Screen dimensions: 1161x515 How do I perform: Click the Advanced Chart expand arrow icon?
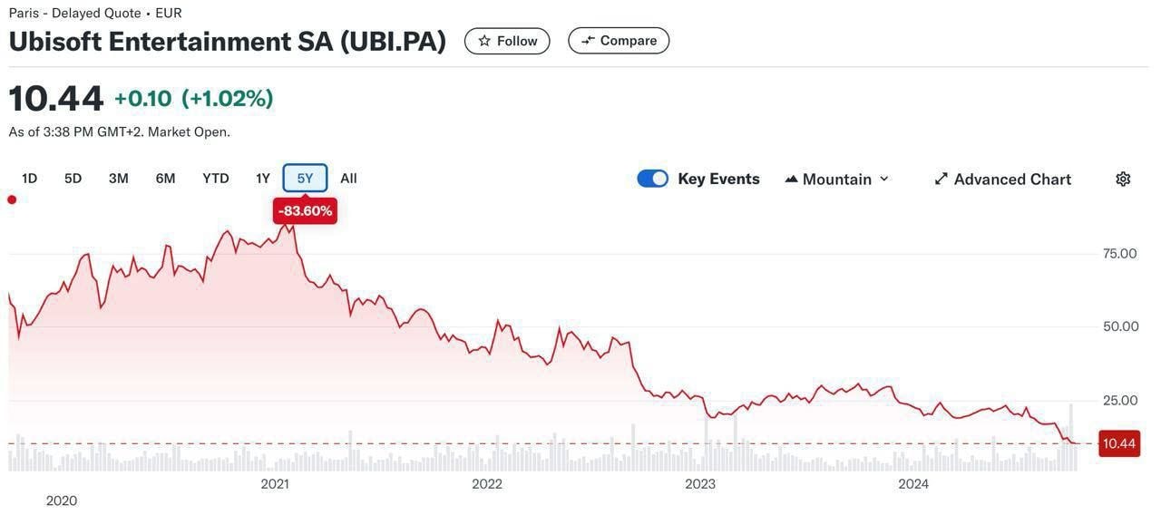941,179
